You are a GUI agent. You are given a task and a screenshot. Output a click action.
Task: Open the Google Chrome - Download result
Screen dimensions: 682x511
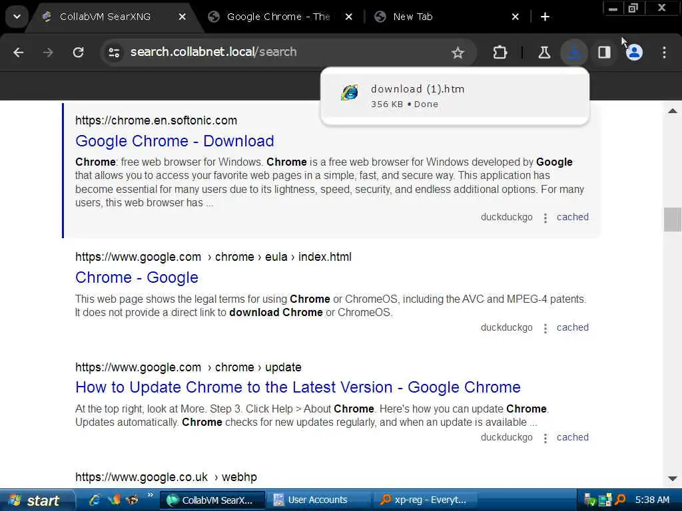coord(174,141)
